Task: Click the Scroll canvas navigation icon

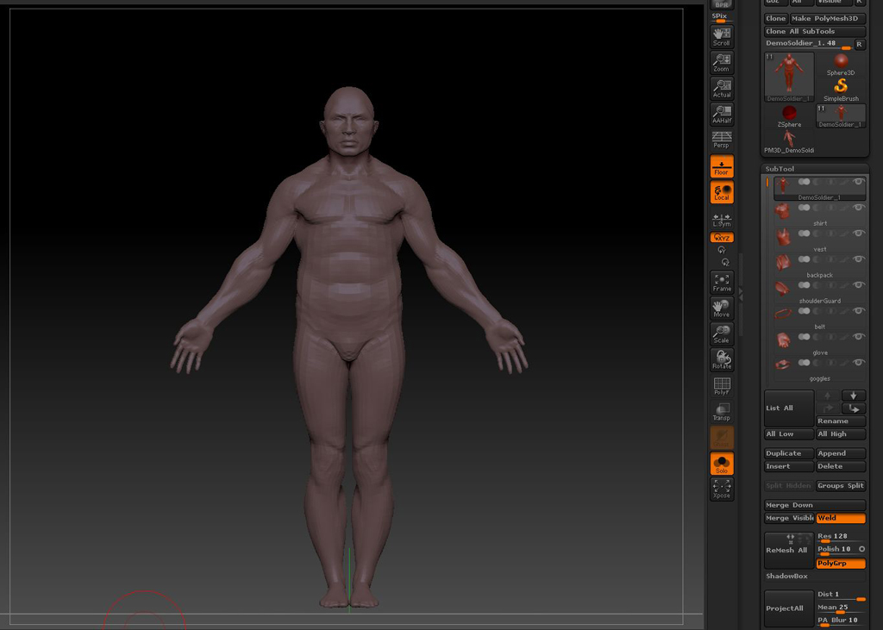Action: point(722,36)
